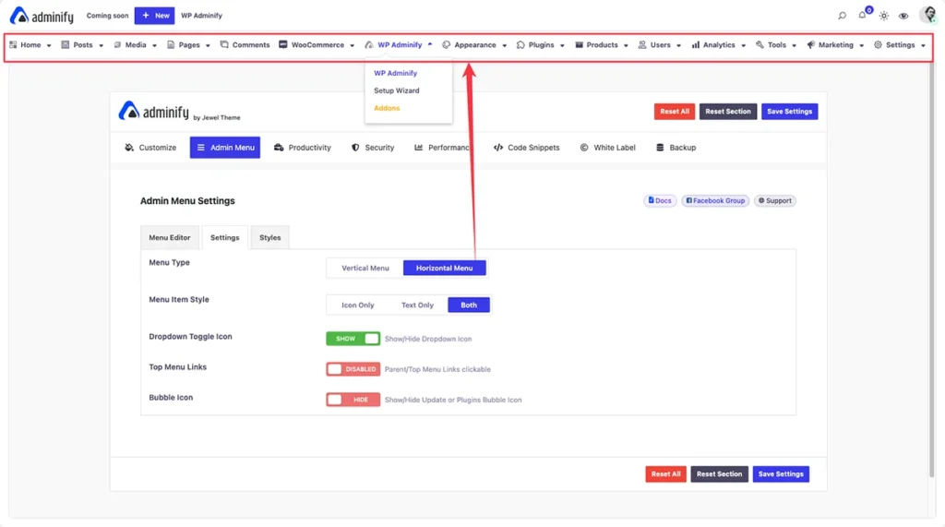Click the Analytics bar chart icon
The width and height of the screenshot is (945, 527).
[696, 44]
